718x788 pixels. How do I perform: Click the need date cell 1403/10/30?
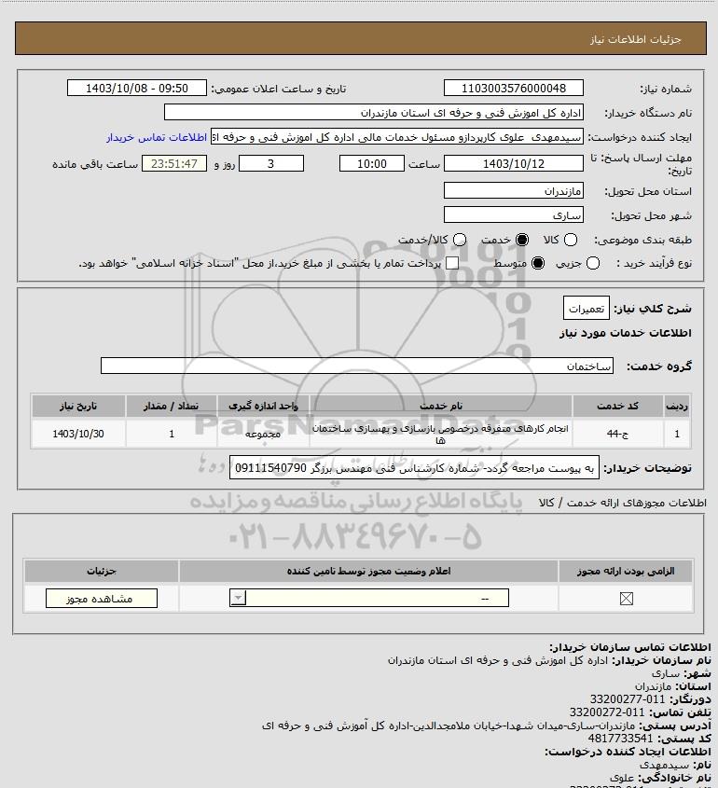[78, 434]
